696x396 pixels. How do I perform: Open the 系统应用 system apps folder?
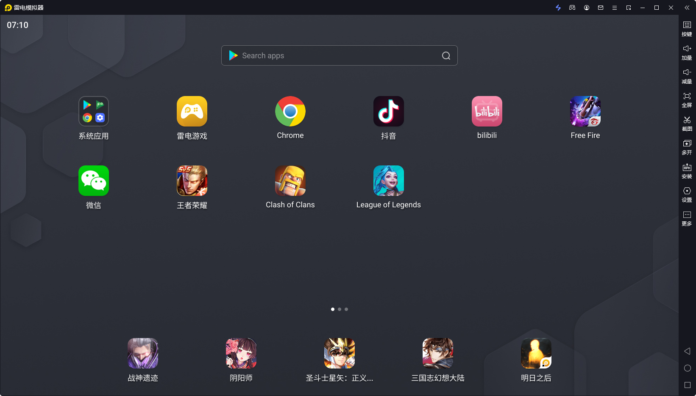(x=94, y=111)
